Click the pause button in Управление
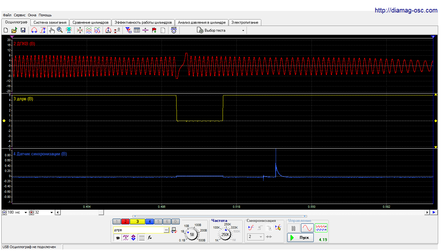This screenshot has width=442, height=251. [x=293, y=228]
